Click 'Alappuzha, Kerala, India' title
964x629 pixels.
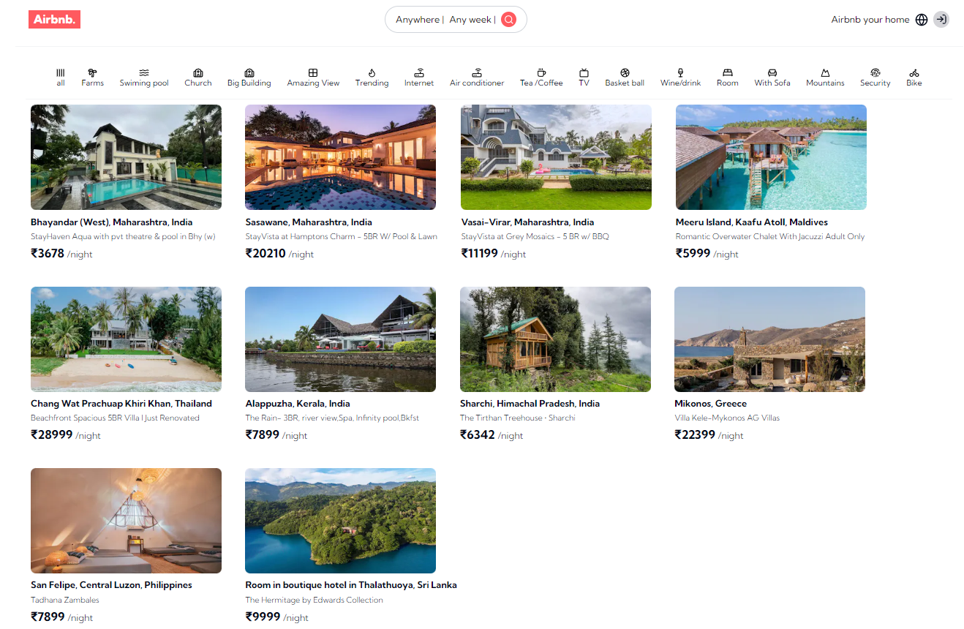click(x=298, y=404)
